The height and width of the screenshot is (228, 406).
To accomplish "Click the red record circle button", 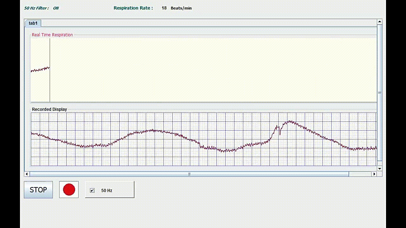I will pos(69,190).
